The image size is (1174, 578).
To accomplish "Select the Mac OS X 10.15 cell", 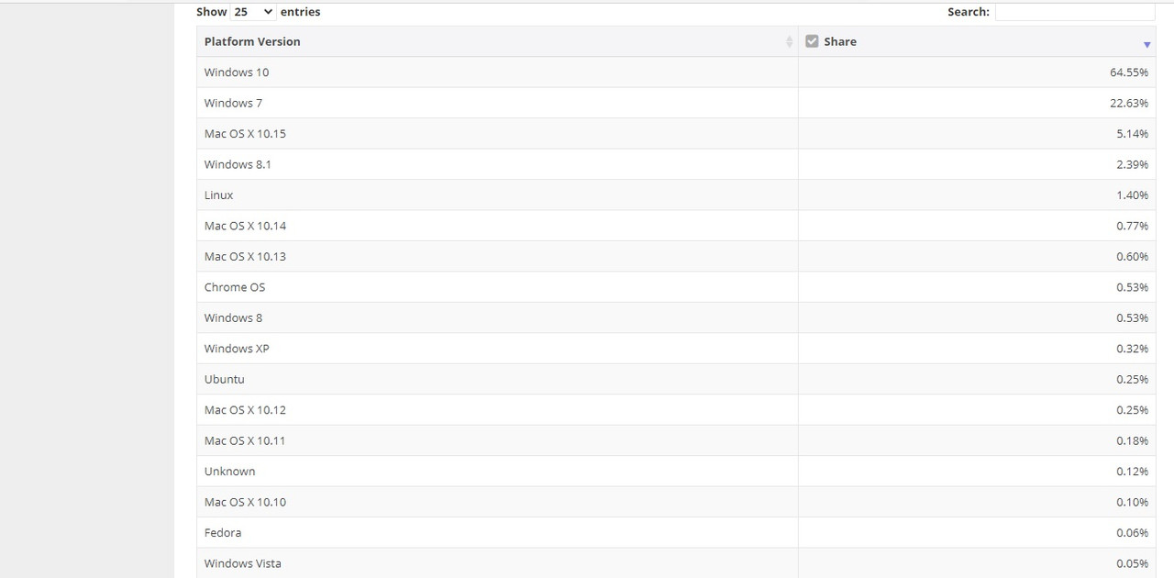I will point(497,134).
